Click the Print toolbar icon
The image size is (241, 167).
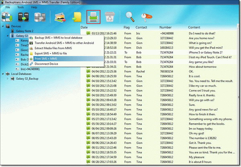94,17
